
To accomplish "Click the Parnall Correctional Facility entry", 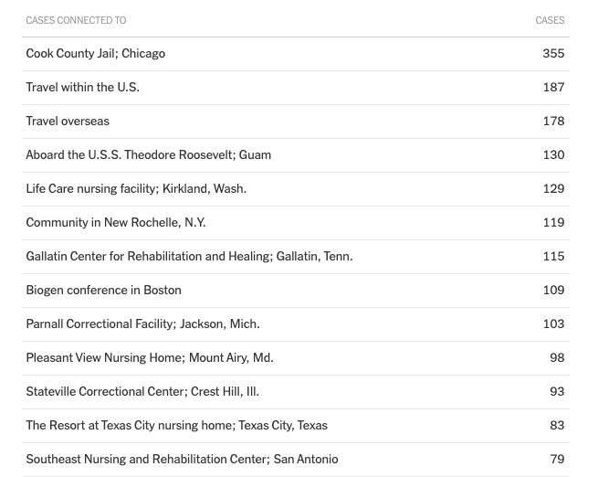I will tap(142, 324).
